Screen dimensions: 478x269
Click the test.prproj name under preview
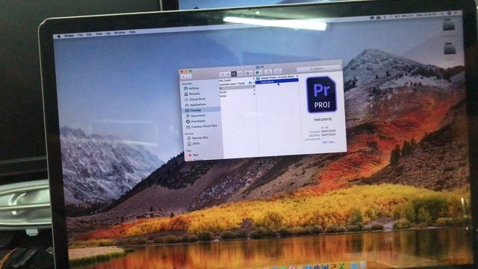tap(323, 120)
